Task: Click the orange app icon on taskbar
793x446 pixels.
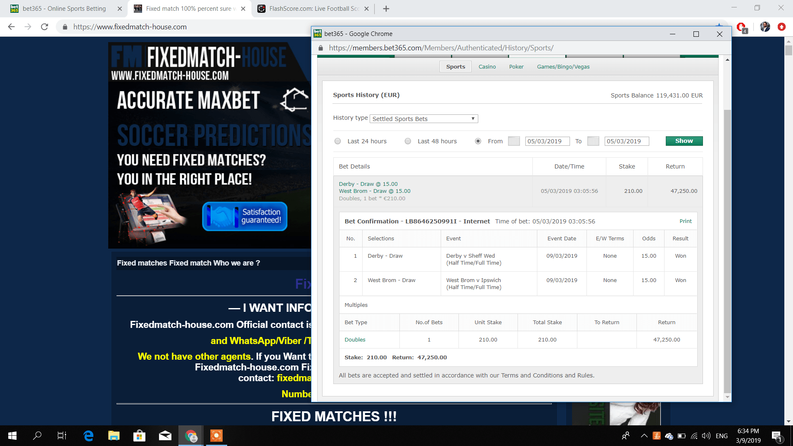Action: tap(216, 436)
